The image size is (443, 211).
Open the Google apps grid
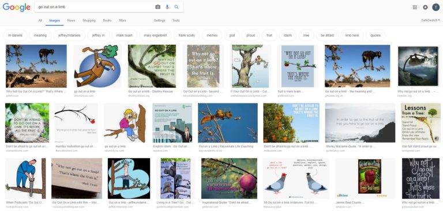tap(415, 7)
